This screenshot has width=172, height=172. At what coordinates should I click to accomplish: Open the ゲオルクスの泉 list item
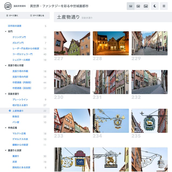[x=20, y=139]
